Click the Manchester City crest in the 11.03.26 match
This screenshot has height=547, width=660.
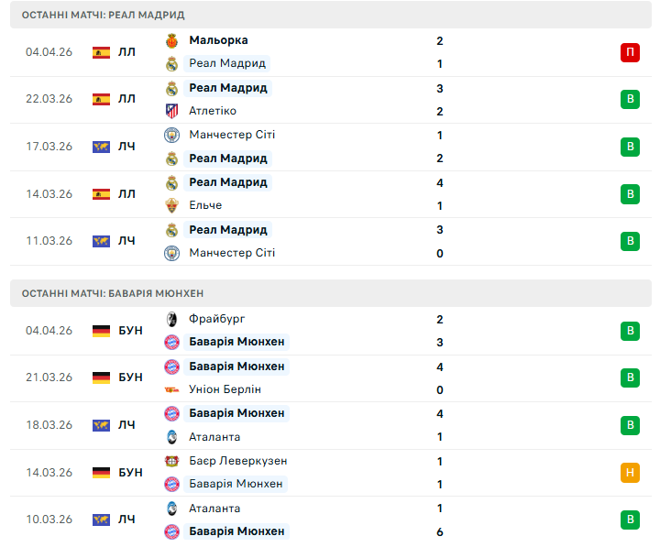(171, 253)
